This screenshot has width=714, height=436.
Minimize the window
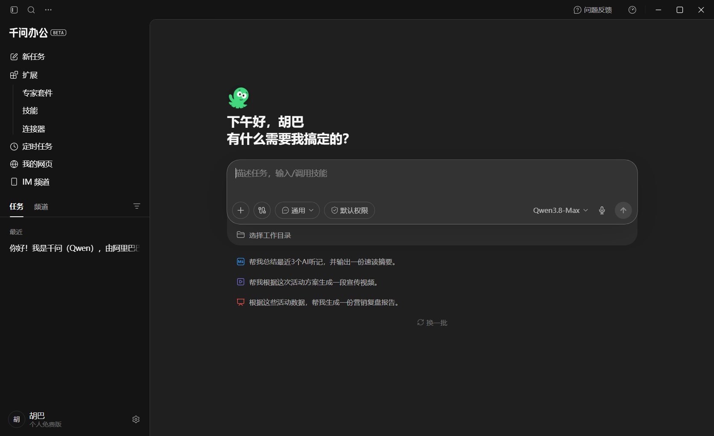[x=658, y=10]
